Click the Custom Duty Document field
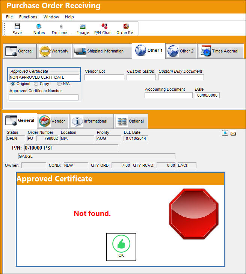 tap(181, 77)
